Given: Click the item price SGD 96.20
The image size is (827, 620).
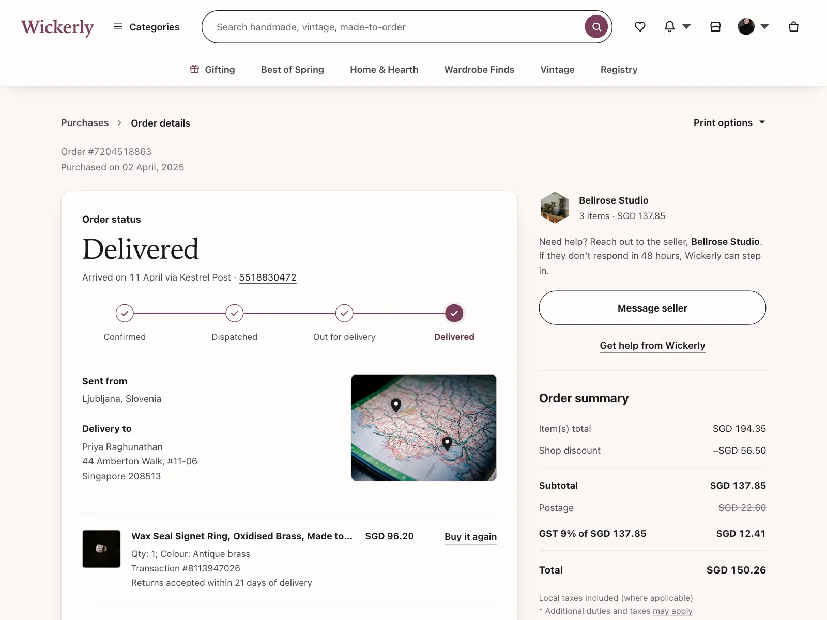Looking at the screenshot, I should tap(389, 536).
